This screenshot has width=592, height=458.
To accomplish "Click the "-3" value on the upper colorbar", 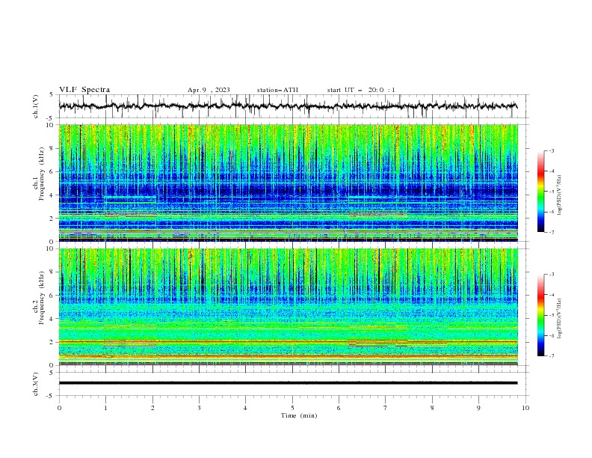I will pyautogui.click(x=551, y=150).
